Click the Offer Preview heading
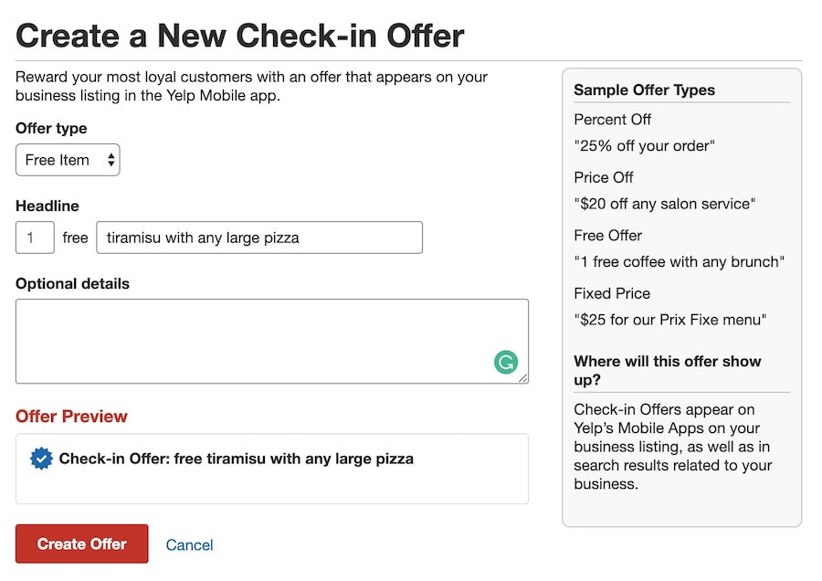The width and height of the screenshot is (822, 581). pyautogui.click(x=71, y=417)
